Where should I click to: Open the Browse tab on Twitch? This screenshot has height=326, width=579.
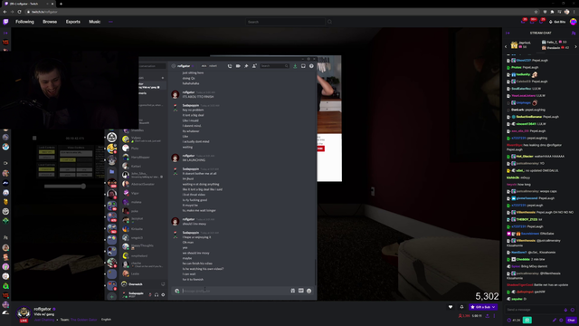50,22
